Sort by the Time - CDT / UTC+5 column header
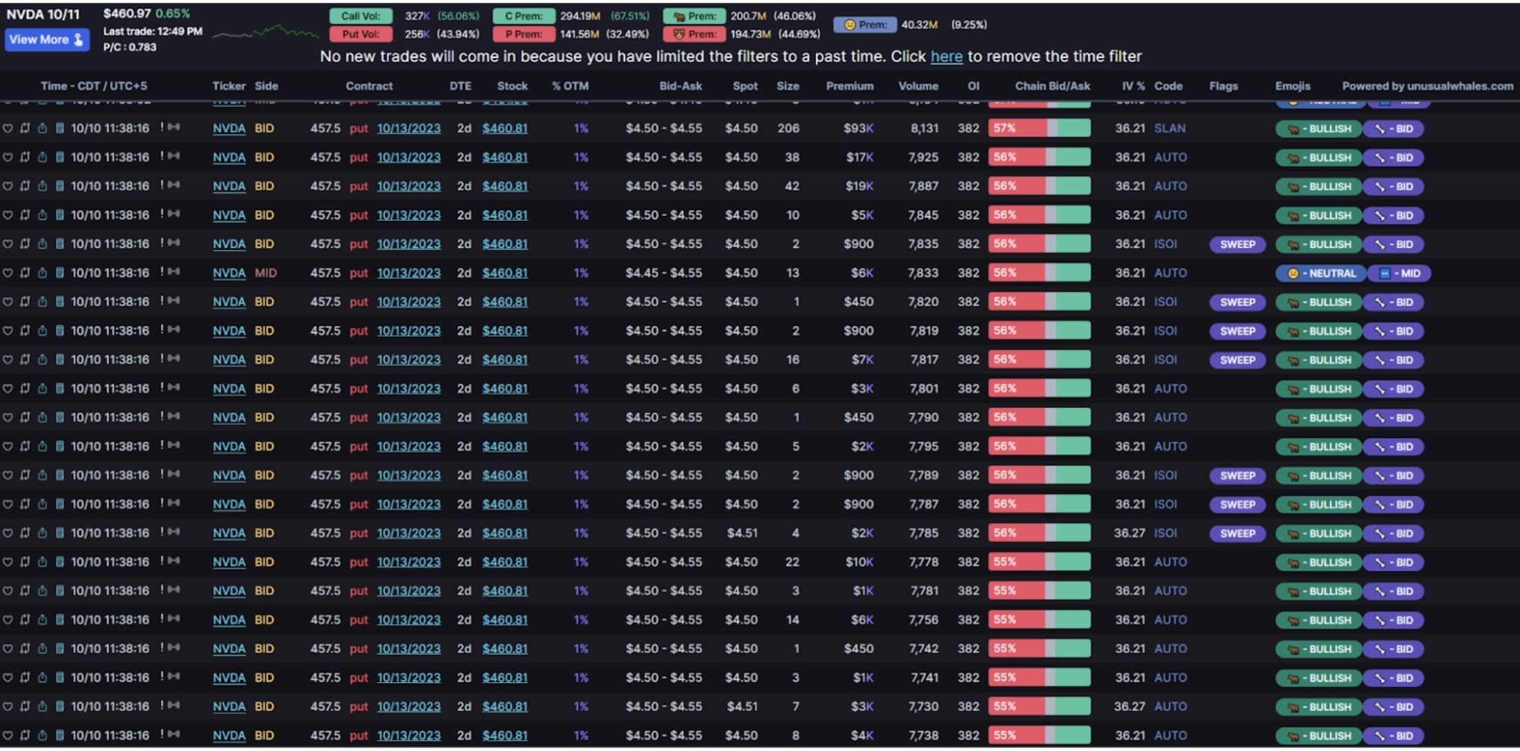The image size is (1520, 751). [94, 86]
